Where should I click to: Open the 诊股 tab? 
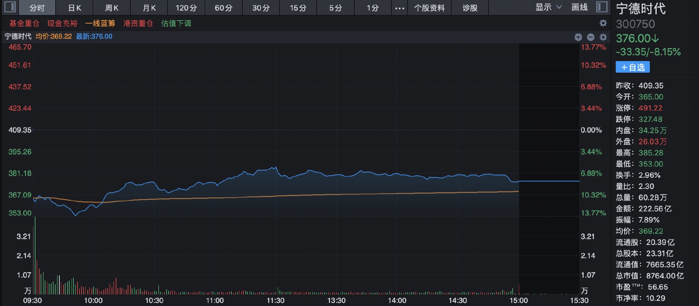pos(470,8)
